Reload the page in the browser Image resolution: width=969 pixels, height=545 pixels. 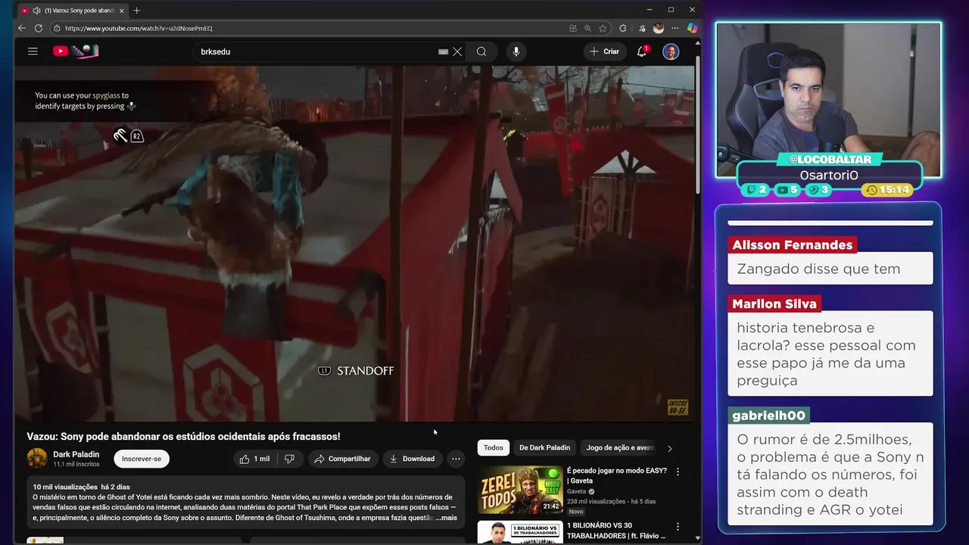38,28
